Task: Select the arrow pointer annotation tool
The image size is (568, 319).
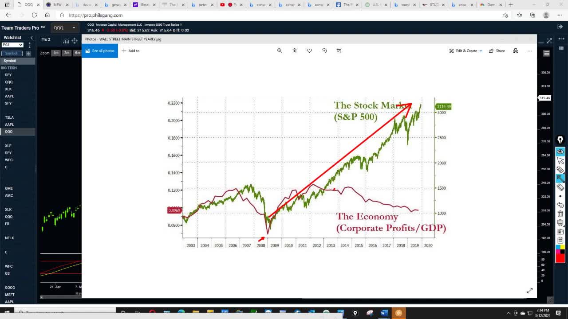Action: [560, 161]
